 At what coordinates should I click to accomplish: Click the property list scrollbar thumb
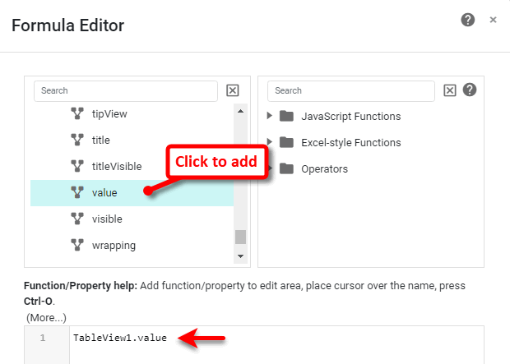pyautogui.click(x=240, y=237)
